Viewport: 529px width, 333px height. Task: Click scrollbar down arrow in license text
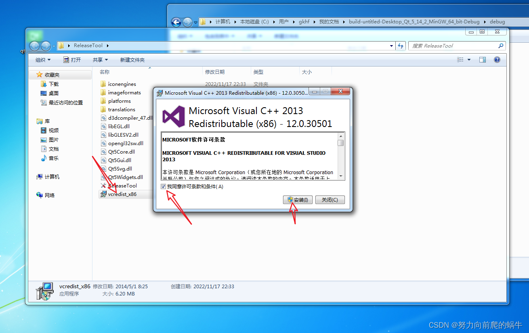(x=341, y=176)
